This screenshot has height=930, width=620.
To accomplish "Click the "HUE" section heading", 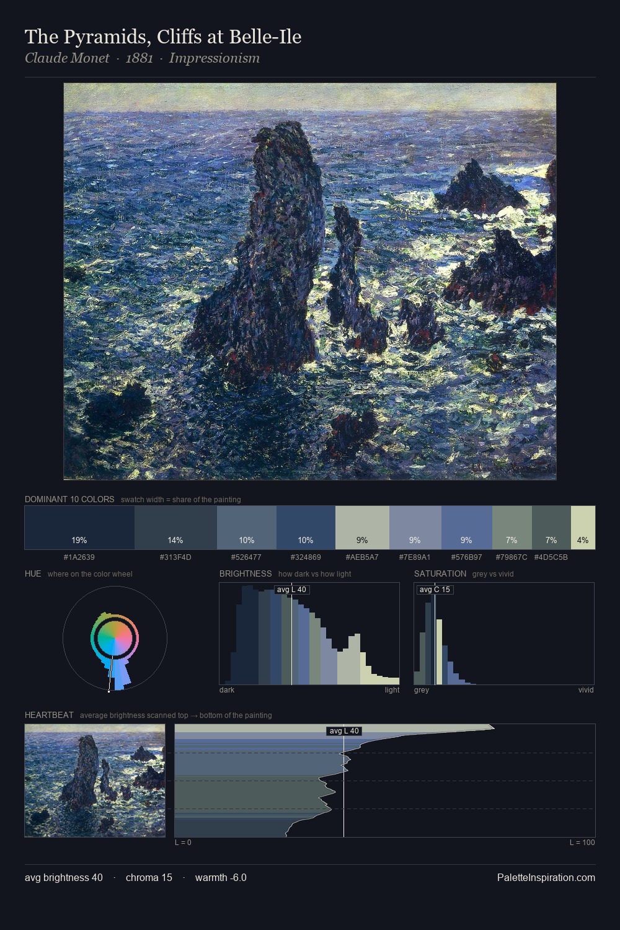I will pos(33,573).
